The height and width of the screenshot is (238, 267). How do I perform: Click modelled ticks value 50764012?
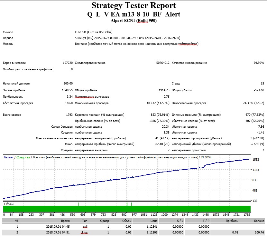point(163,63)
